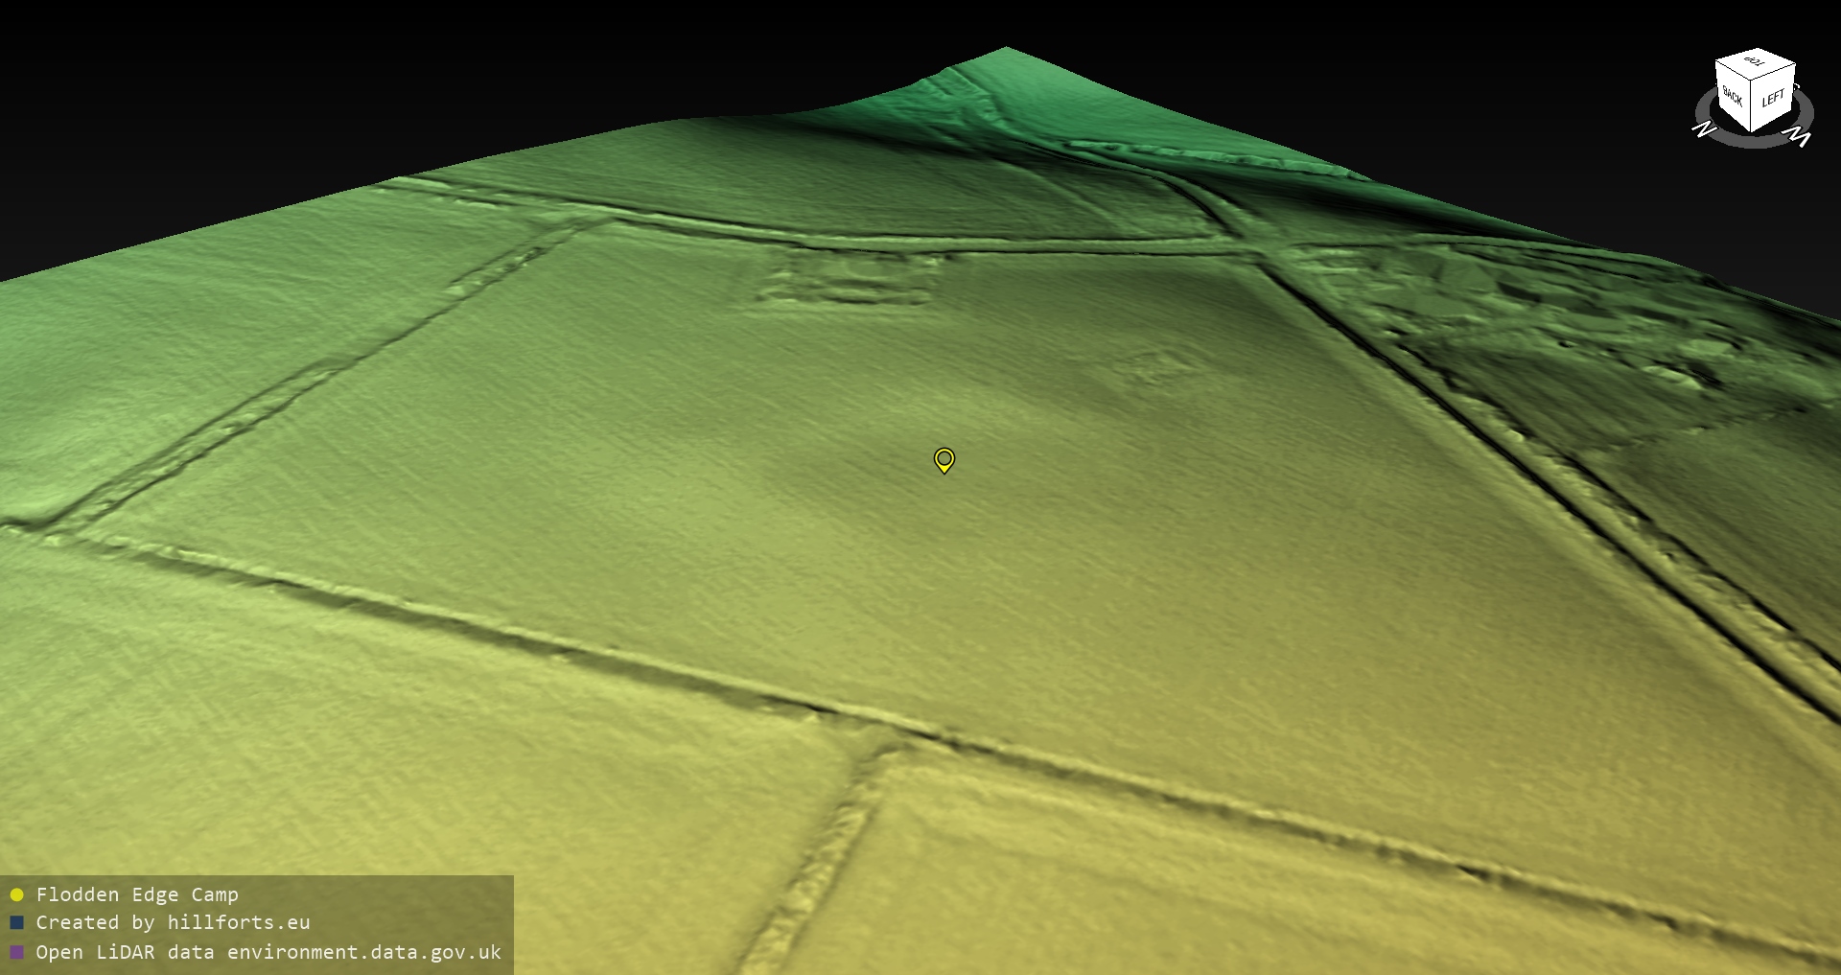Click the track junction at upper right

point(1256,251)
